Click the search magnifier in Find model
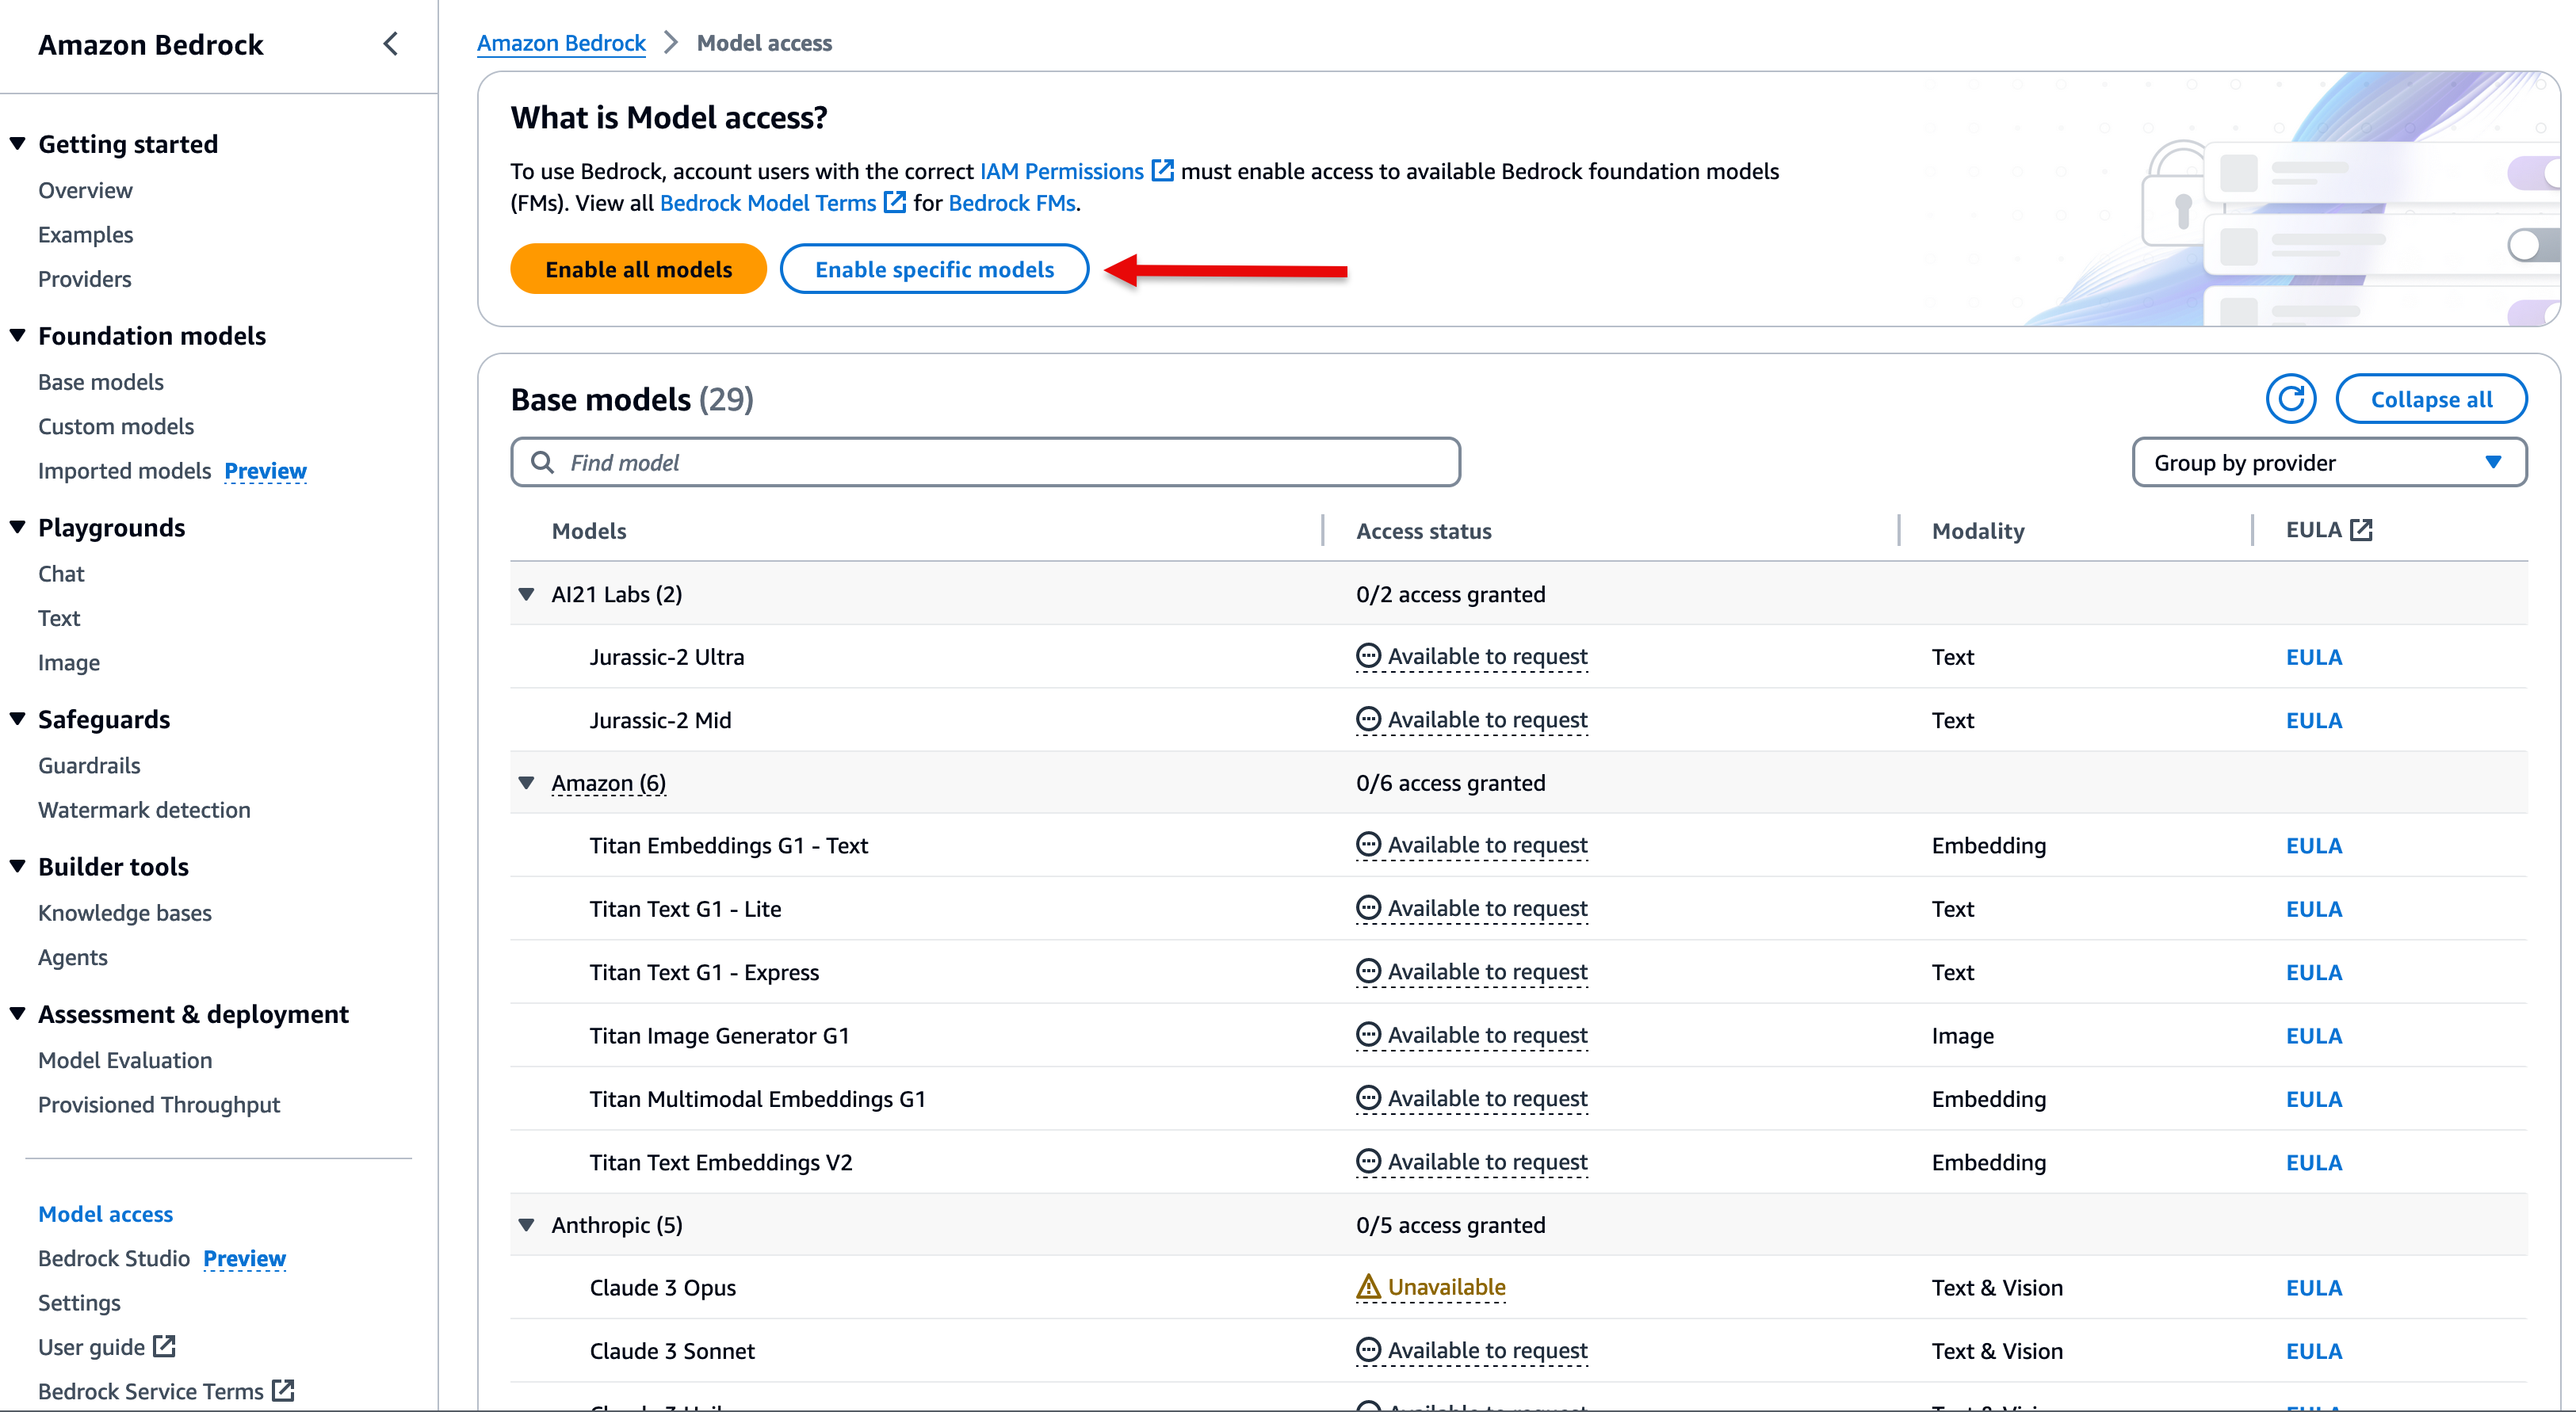 click(542, 462)
